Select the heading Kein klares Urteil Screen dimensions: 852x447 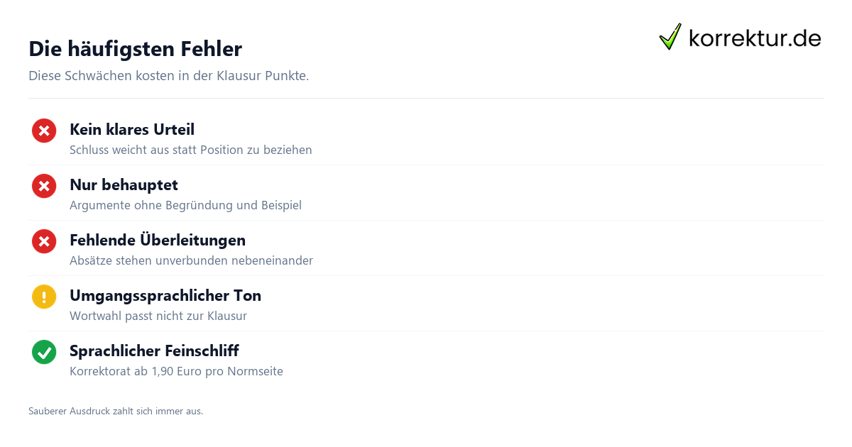coord(132,129)
